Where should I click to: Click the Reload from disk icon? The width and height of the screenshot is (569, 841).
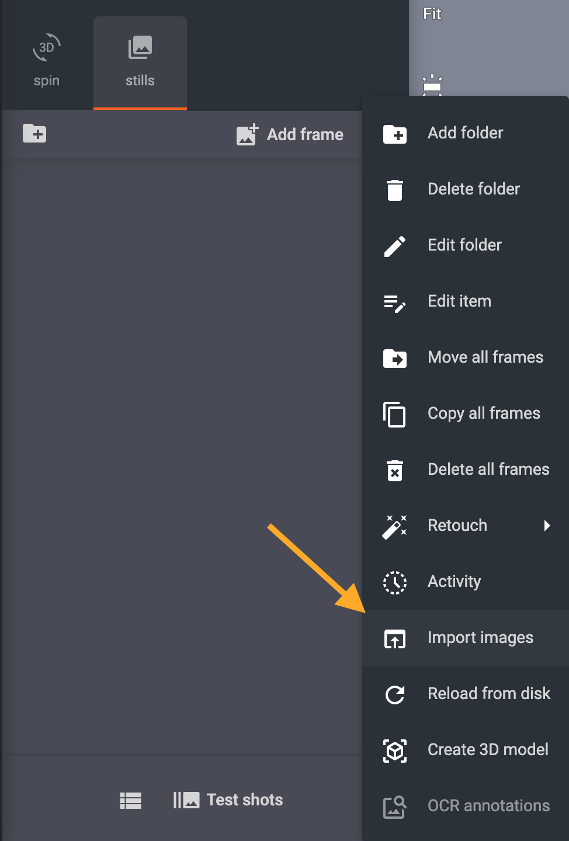coord(395,694)
